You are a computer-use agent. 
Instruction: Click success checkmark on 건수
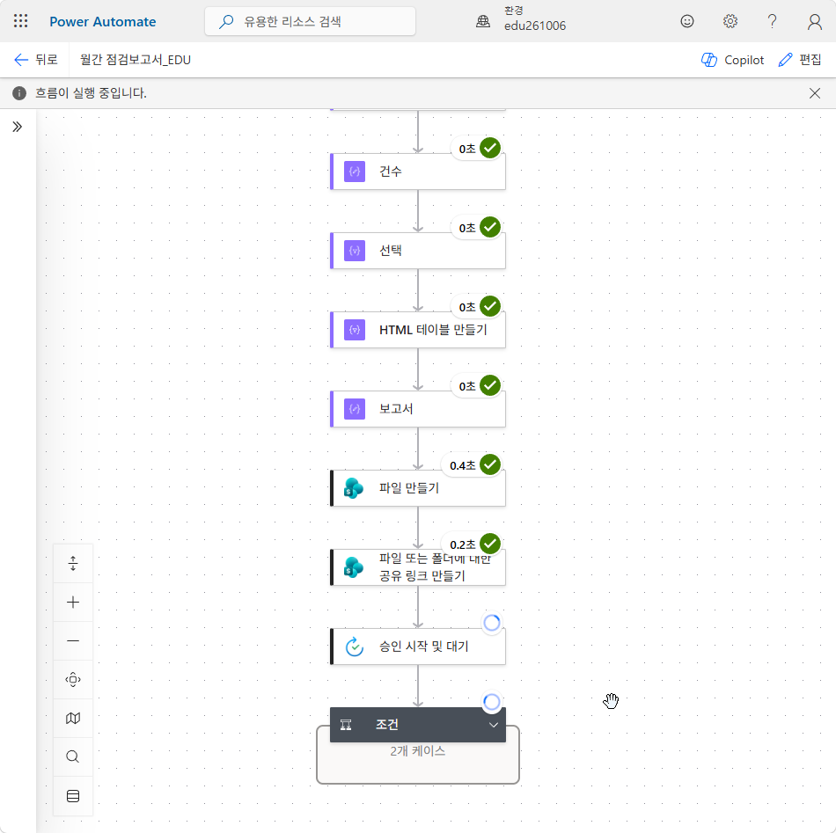click(490, 148)
